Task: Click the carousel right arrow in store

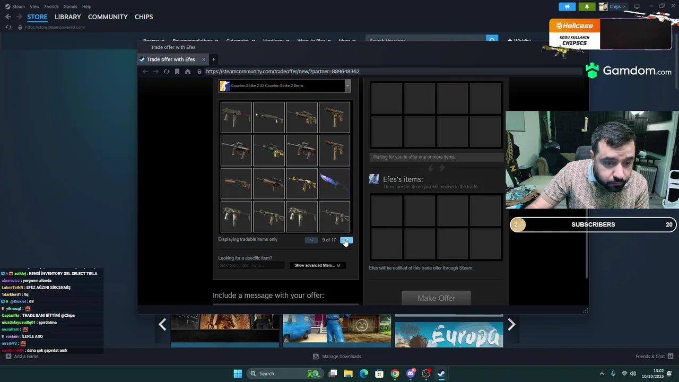Action: click(511, 324)
